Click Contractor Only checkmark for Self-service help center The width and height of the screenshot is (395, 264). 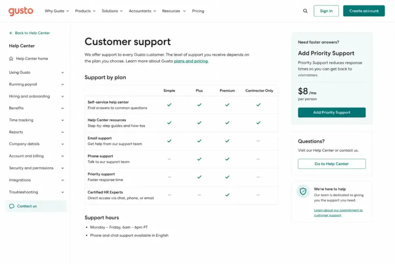(x=258, y=105)
